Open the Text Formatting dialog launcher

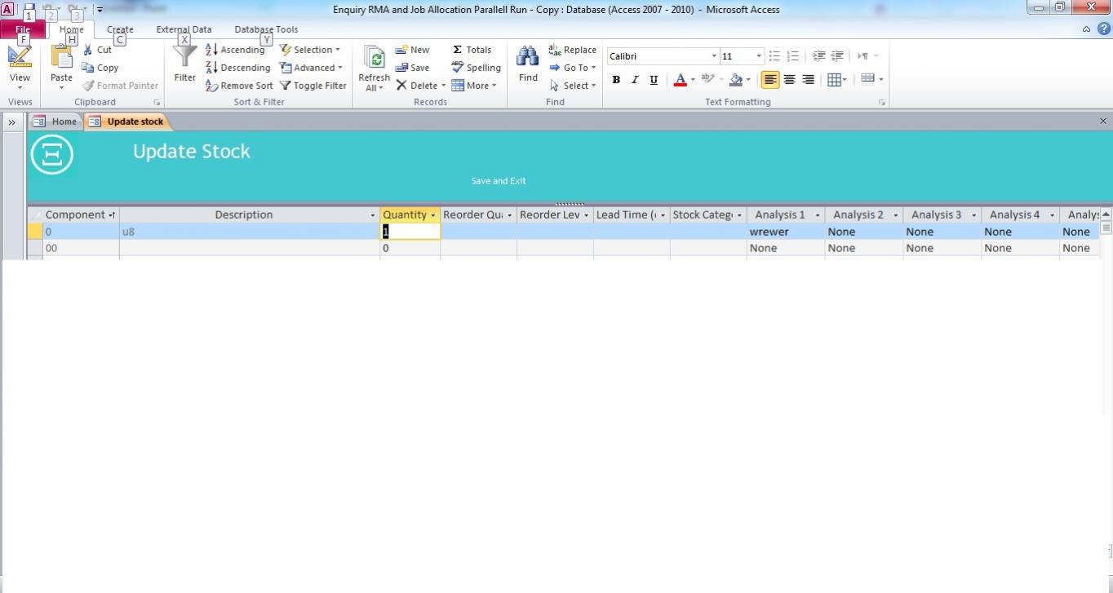coord(882,103)
